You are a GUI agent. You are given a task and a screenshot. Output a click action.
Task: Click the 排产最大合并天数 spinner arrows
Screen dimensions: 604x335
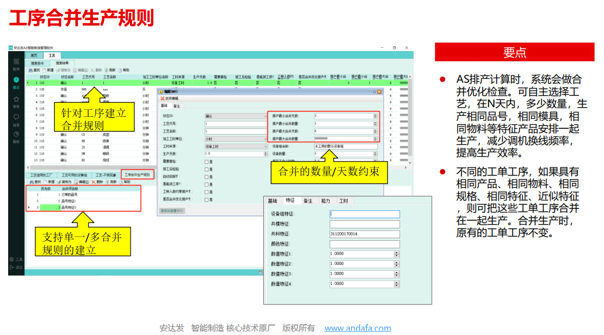point(375,131)
